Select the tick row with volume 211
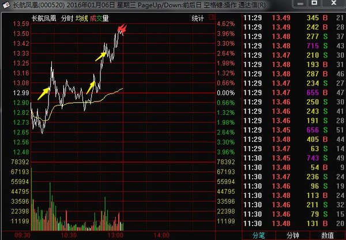Viewport: 346px width, 240px height. (294, 205)
